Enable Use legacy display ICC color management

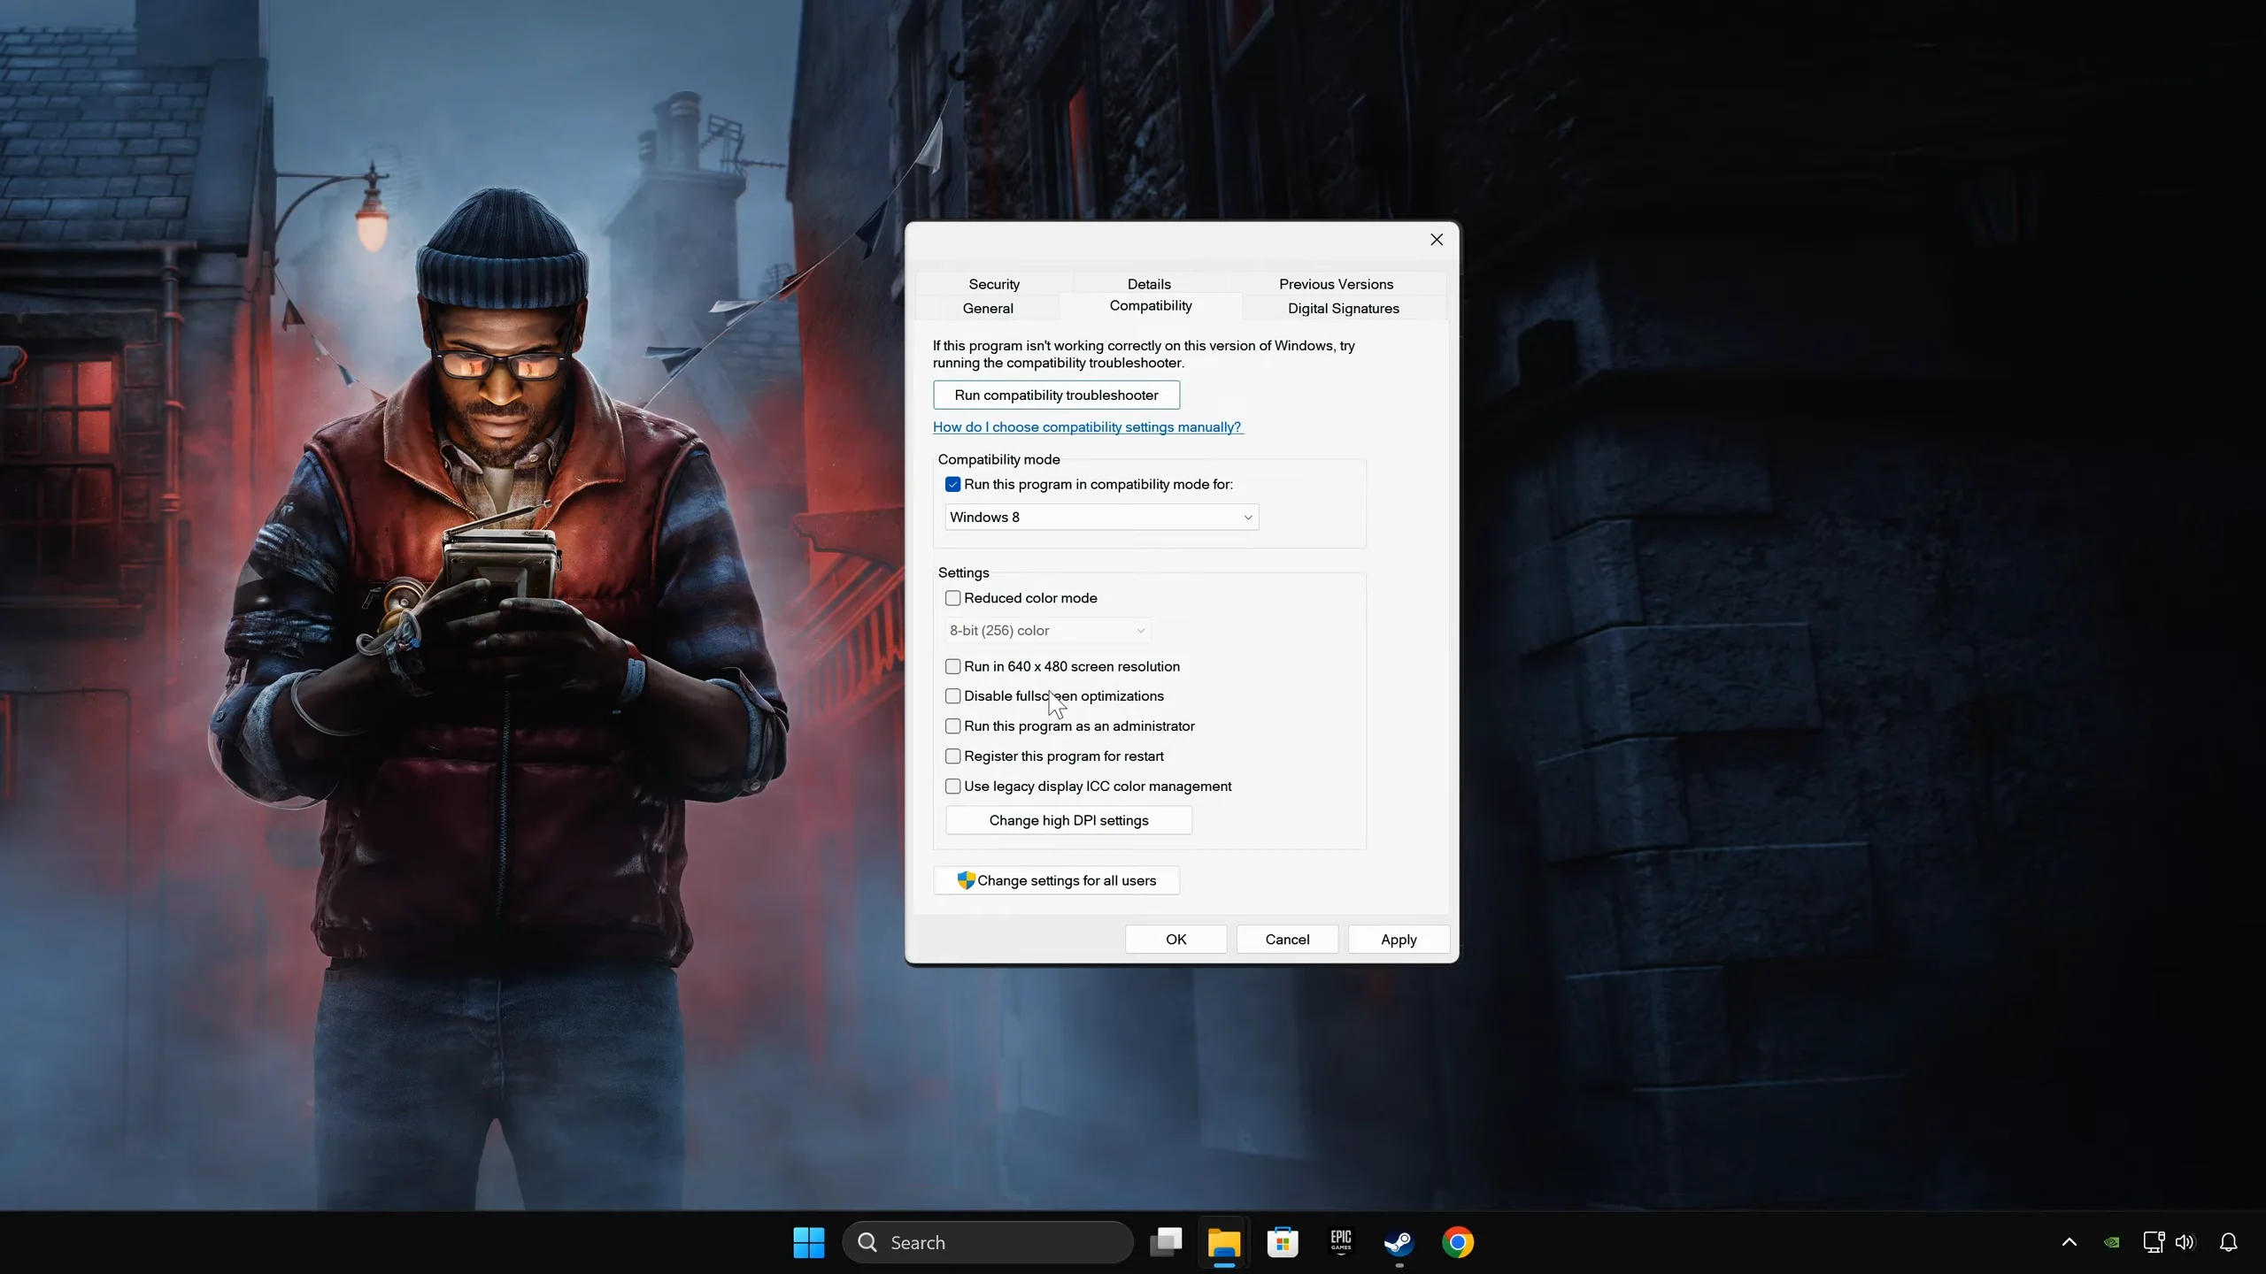[x=952, y=787]
